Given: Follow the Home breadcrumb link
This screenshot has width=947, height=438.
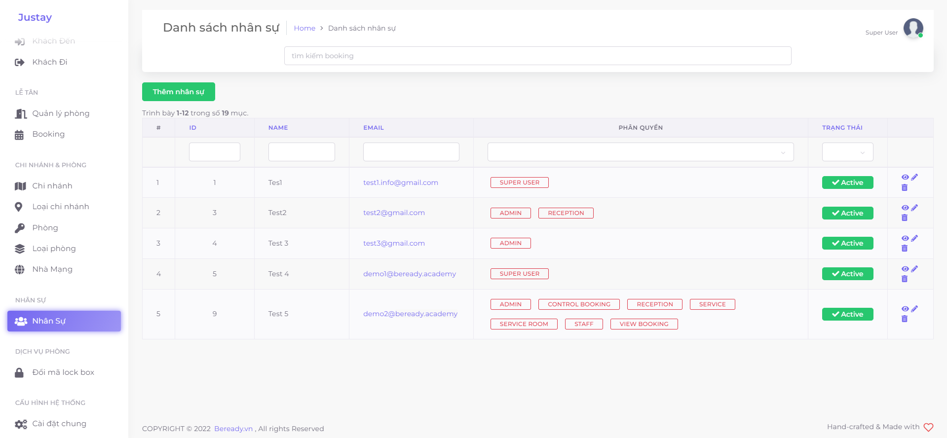Looking at the screenshot, I should point(304,28).
